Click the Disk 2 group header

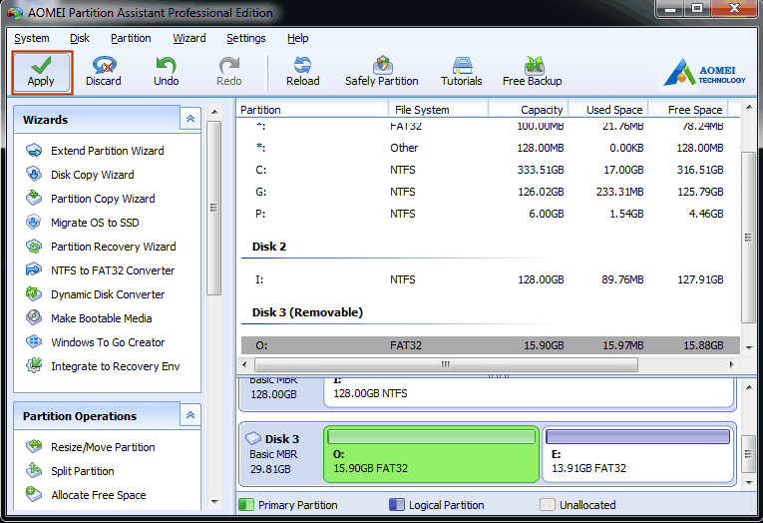[x=269, y=247]
